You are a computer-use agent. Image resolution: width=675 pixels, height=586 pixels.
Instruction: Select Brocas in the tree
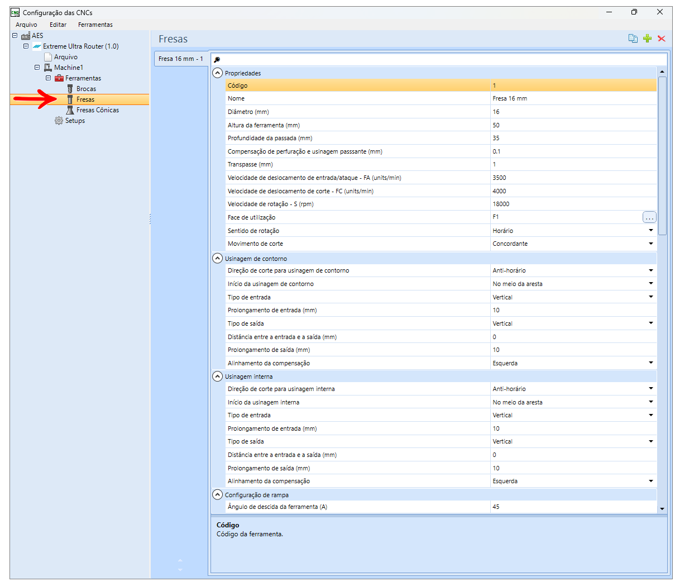pos(86,89)
